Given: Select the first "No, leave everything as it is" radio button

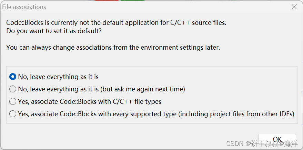Looking at the screenshot, I should 13,77.
